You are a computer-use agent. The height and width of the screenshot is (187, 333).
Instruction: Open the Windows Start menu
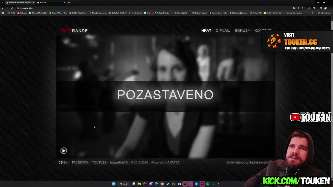click(x=114, y=184)
